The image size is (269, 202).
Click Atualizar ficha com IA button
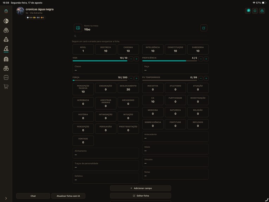point(68,196)
